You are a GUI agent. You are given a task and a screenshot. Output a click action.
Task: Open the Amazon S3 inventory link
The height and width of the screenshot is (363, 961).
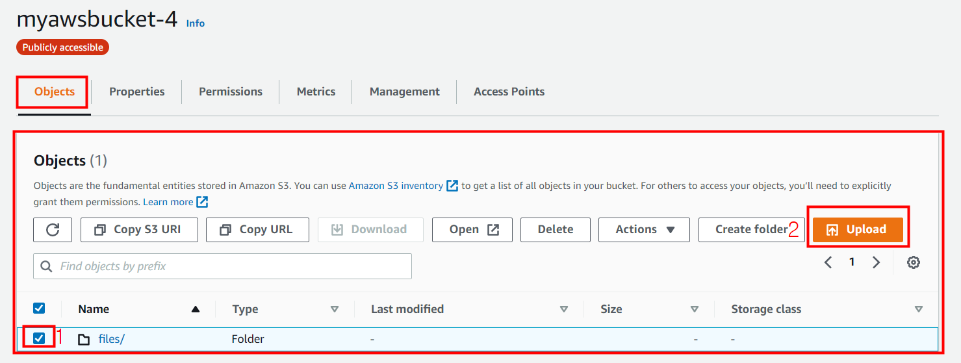(x=396, y=186)
